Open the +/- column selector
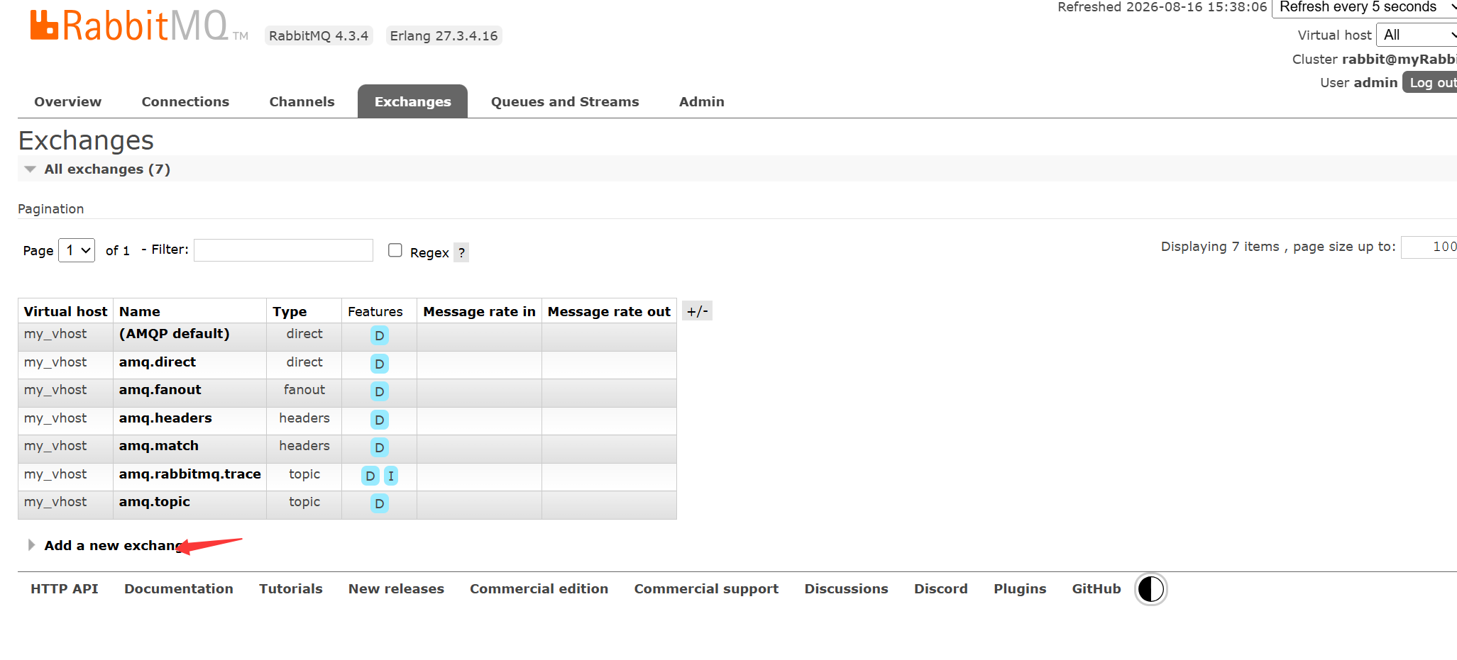This screenshot has height=660, width=1457. 697,311
